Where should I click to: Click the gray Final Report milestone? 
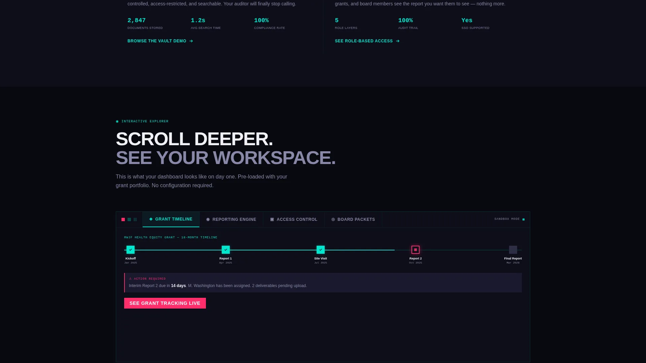(x=513, y=250)
